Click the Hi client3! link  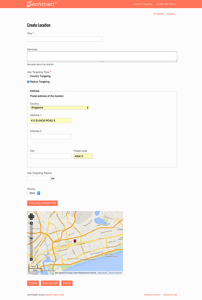pyautogui.click(x=159, y=14)
